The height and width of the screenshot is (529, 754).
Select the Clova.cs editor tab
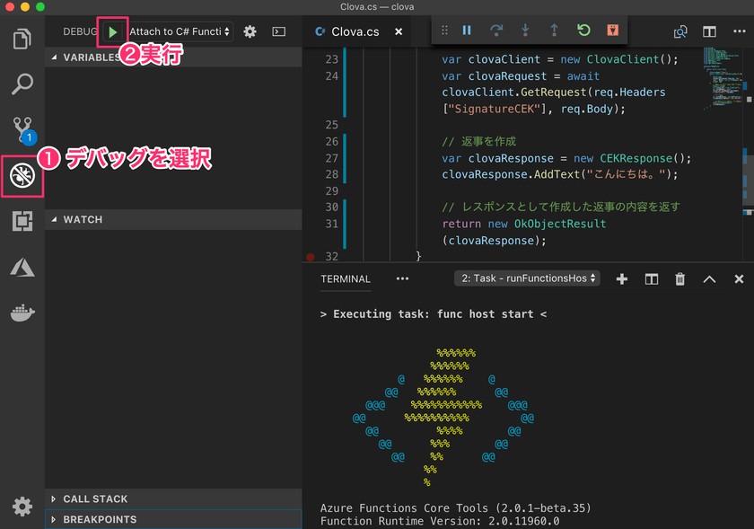coord(353,31)
